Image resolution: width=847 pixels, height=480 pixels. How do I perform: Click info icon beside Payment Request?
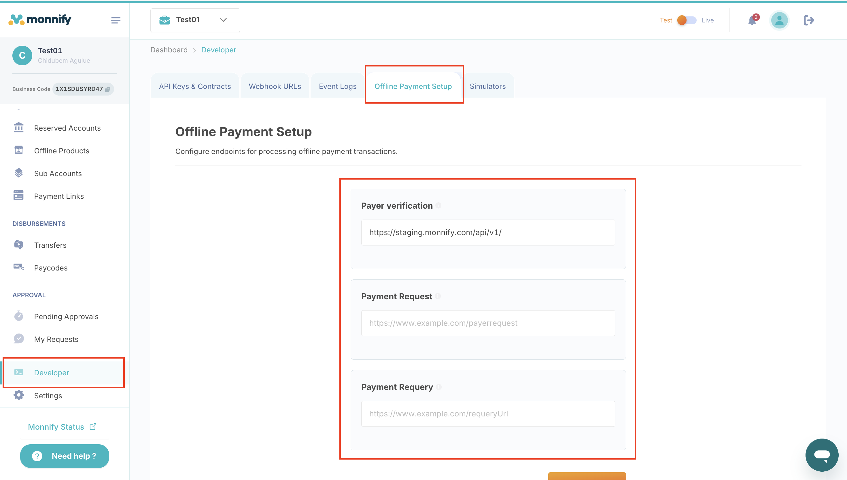point(438,296)
